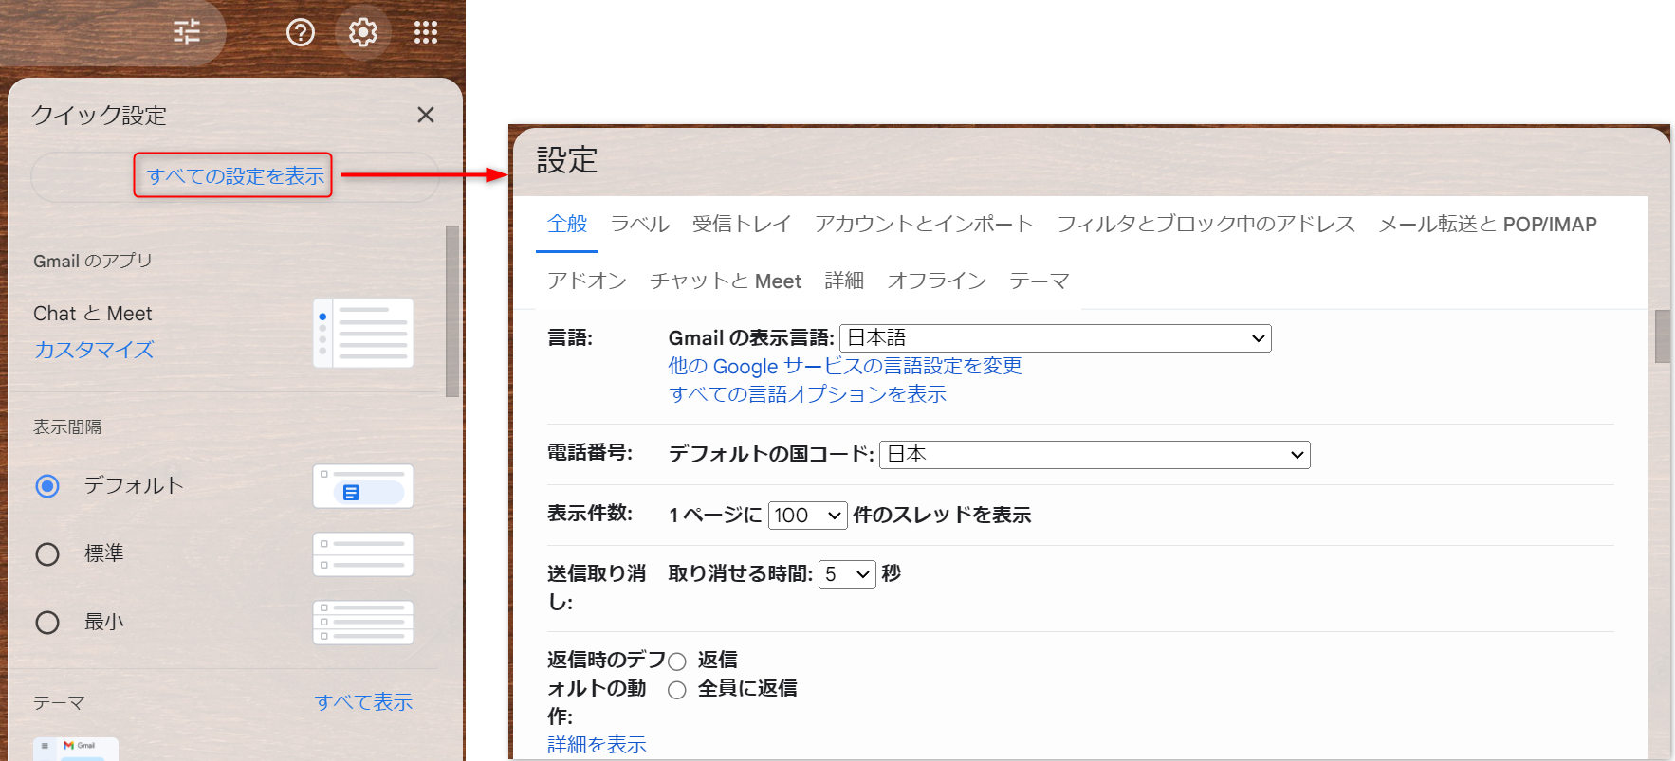Switch to the アドオン tab
The height and width of the screenshot is (761, 1675).
coord(587,281)
